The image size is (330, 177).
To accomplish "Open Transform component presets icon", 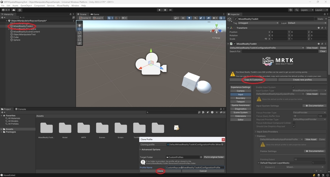I will pos(322,28).
